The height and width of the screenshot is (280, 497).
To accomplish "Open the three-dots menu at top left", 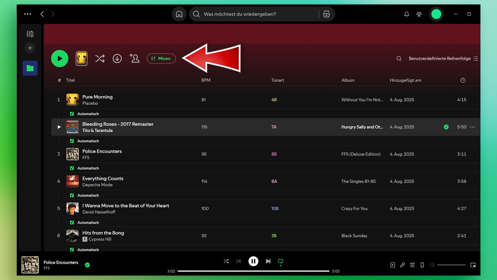I will click(28, 14).
